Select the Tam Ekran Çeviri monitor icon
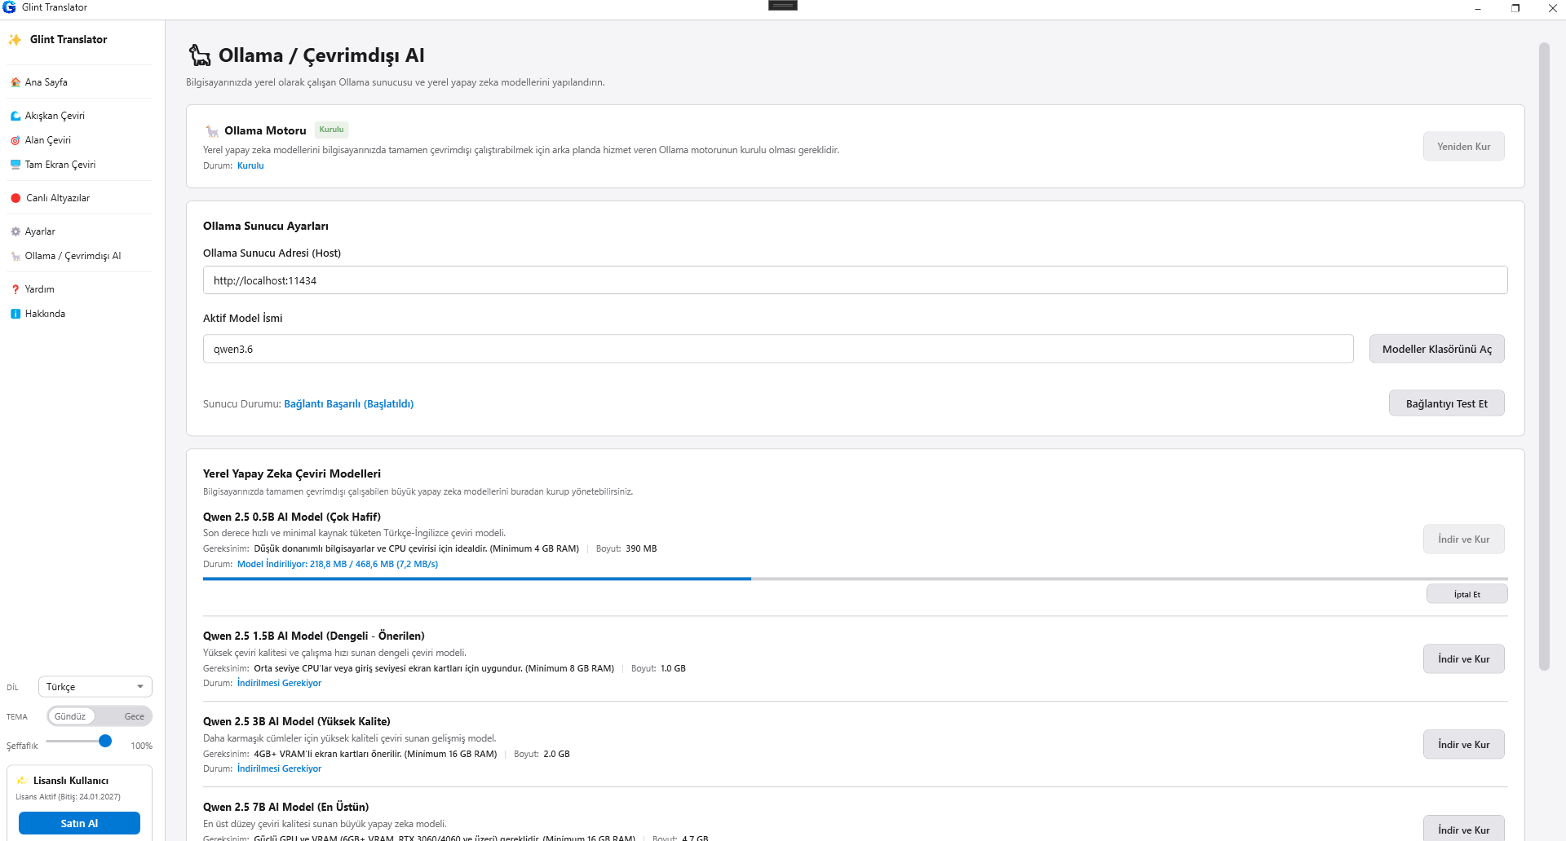Image resolution: width=1566 pixels, height=841 pixels. pyautogui.click(x=15, y=165)
